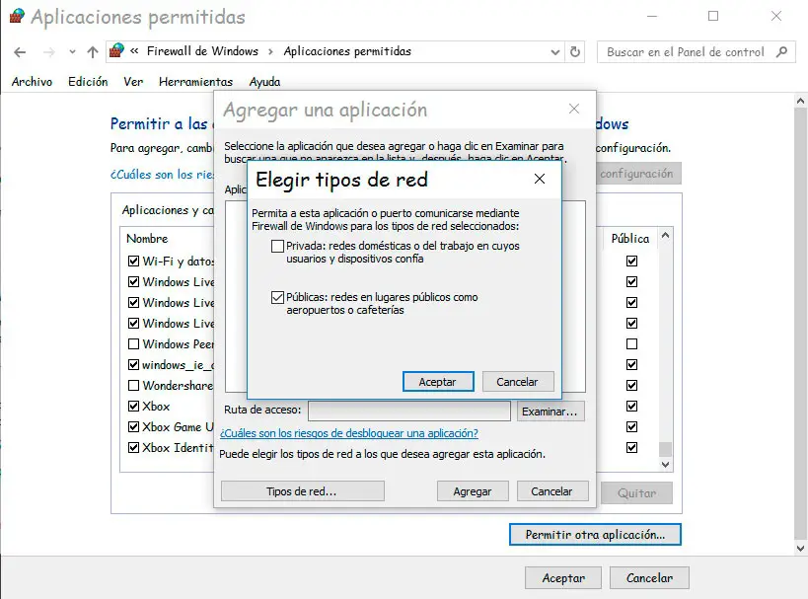Minimize the Aplicaciones permitidas window

652,17
